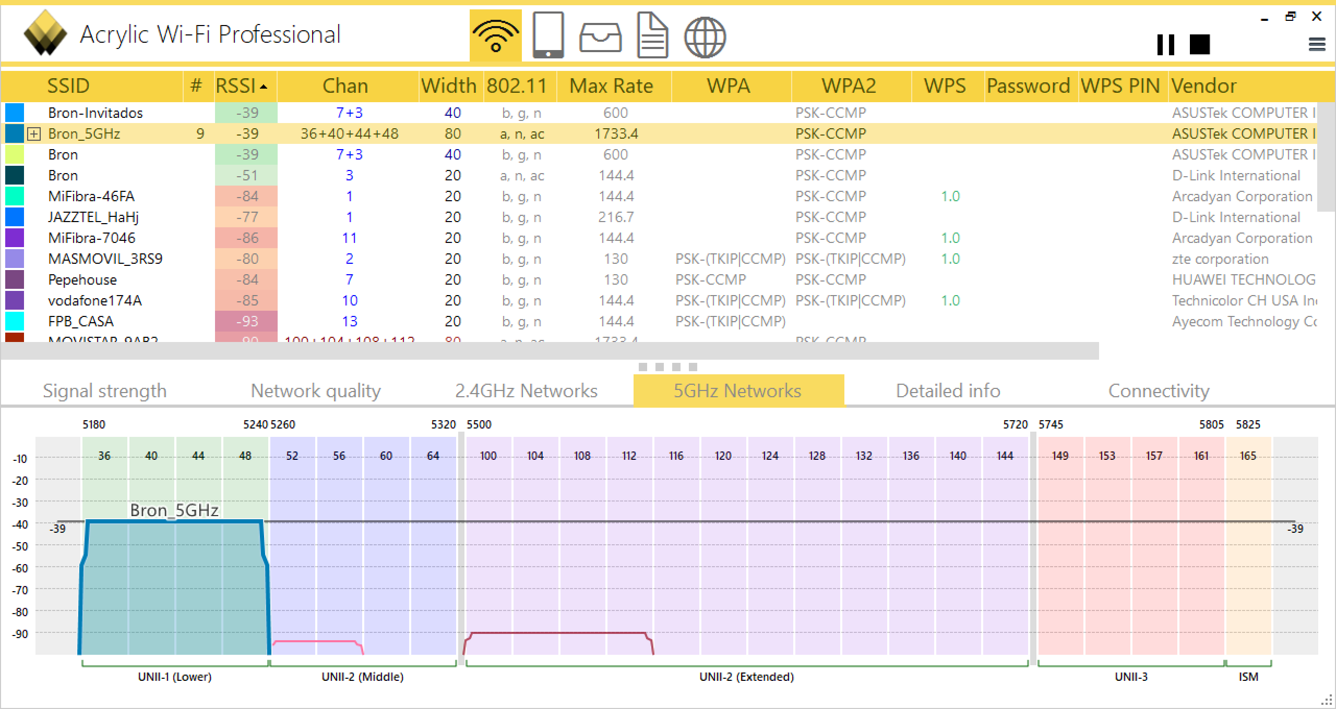
Task: Switch to the Signal strength tab
Action: pos(104,390)
